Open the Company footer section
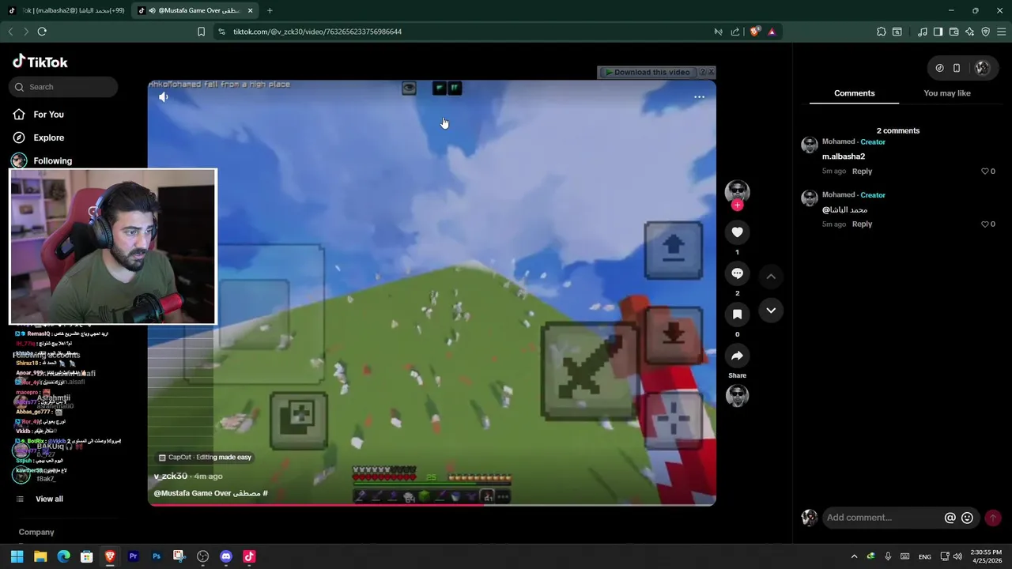The width and height of the screenshot is (1012, 569). (36, 532)
